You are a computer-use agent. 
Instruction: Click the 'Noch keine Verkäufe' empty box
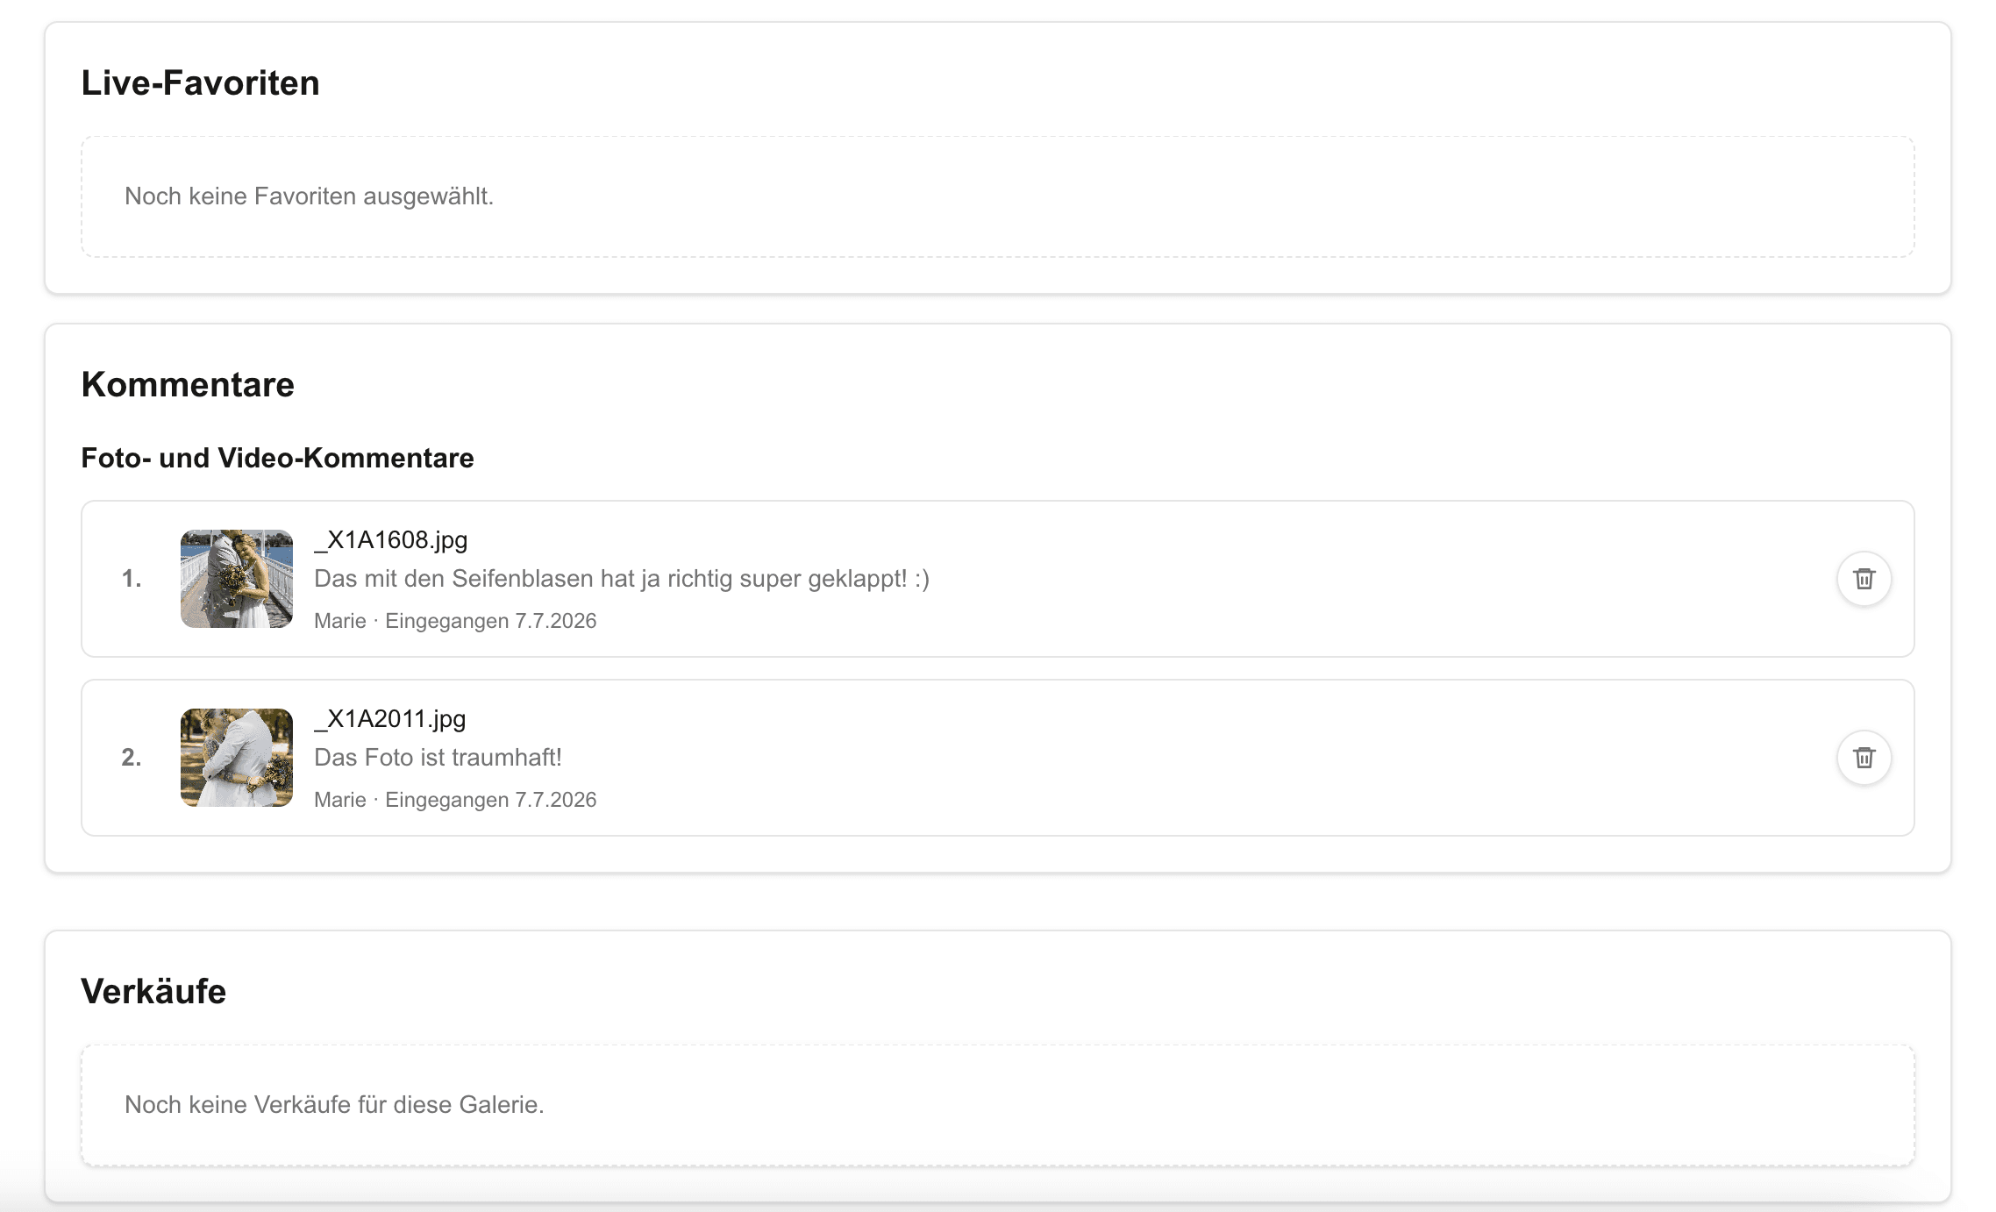click(x=998, y=1105)
